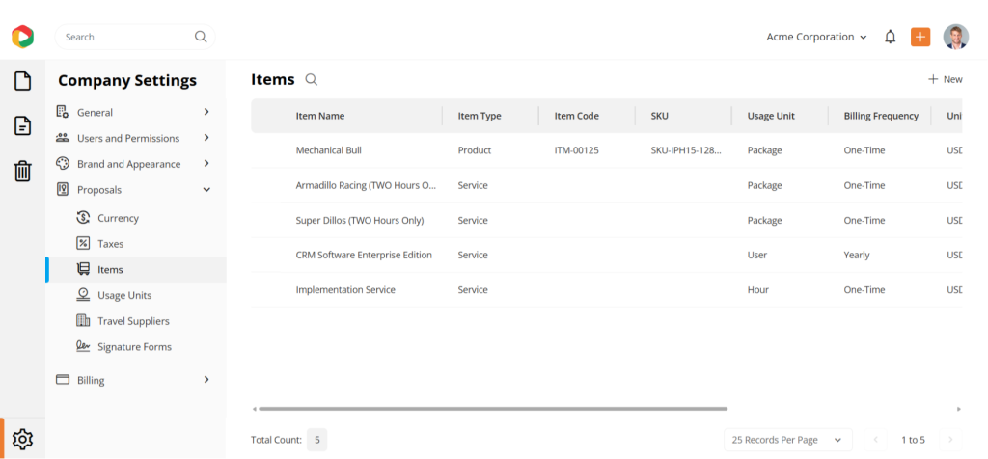Click the notification bell icon
The image size is (988, 459).
pyautogui.click(x=890, y=37)
